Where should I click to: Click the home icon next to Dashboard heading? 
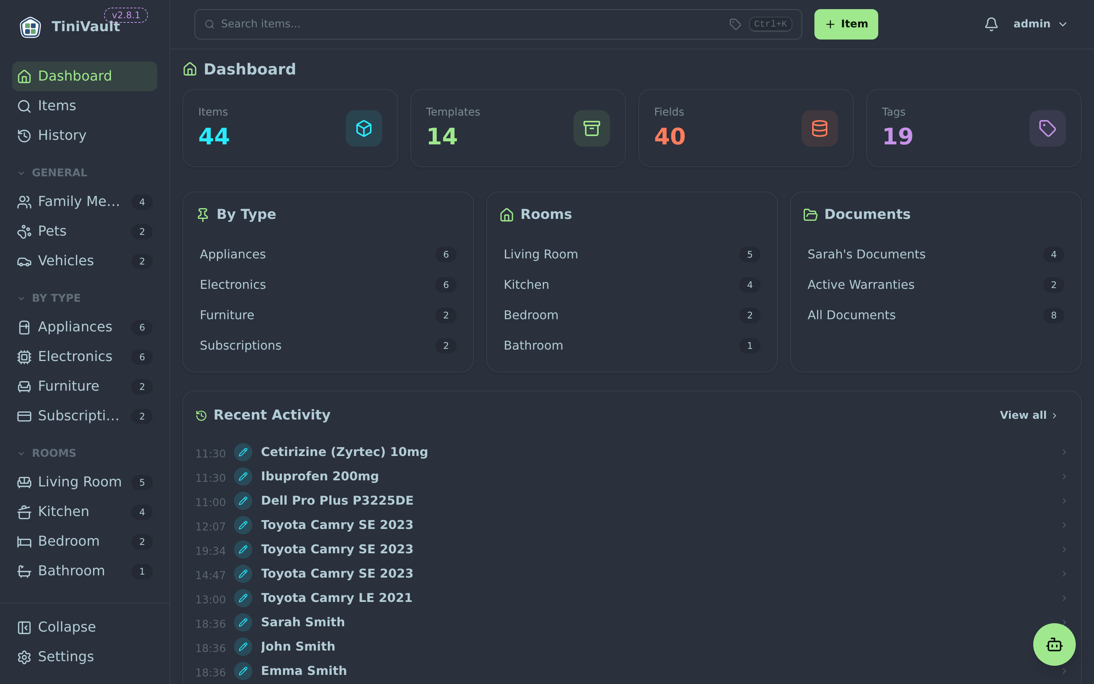click(190, 69)
